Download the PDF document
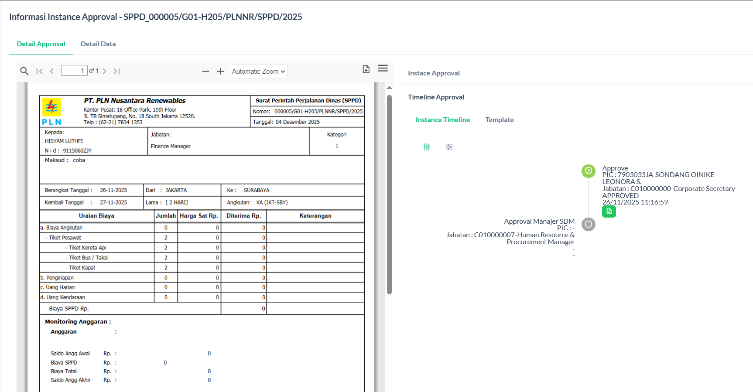 (x=366, y=69)
